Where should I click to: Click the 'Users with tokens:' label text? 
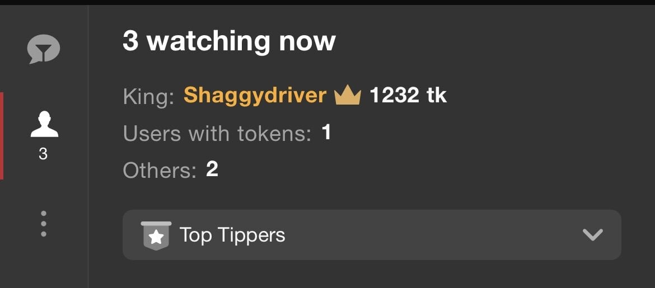pos(217,134)
